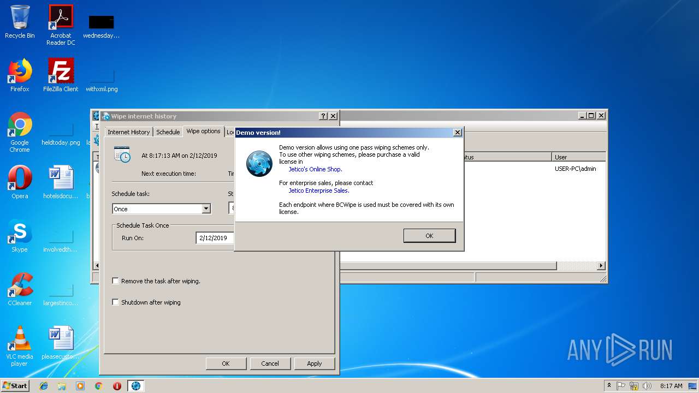Select USER-PC\admin table cell

click(x=576, y=169)
